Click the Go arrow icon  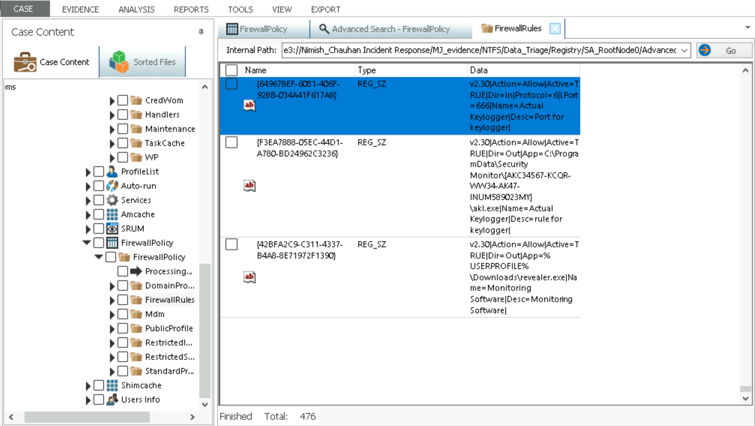pos(704,50)
